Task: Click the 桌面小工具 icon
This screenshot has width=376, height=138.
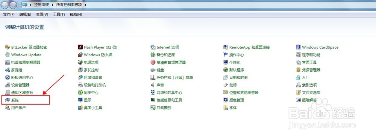Action: (80, 108)
